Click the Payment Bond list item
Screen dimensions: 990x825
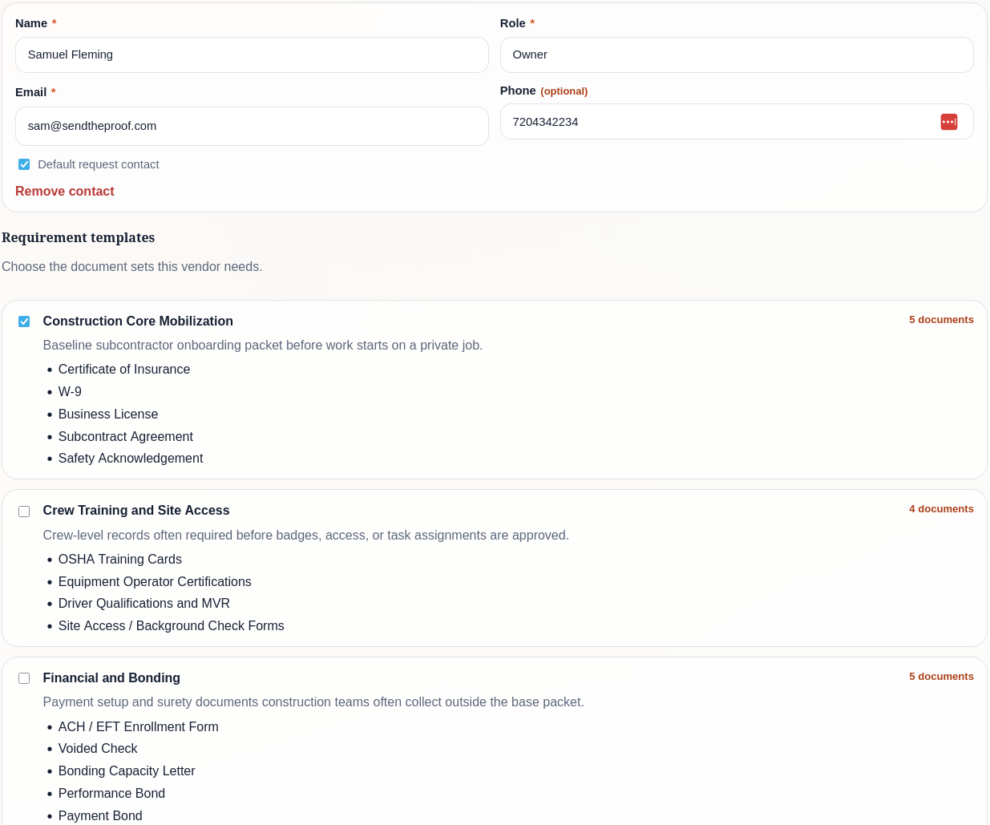coord(100,815)
